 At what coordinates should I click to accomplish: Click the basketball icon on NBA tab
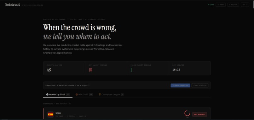point(77,94)
